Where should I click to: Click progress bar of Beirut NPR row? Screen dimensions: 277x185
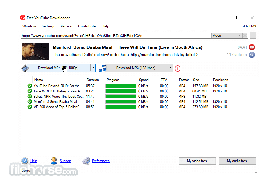click(121, 97)
